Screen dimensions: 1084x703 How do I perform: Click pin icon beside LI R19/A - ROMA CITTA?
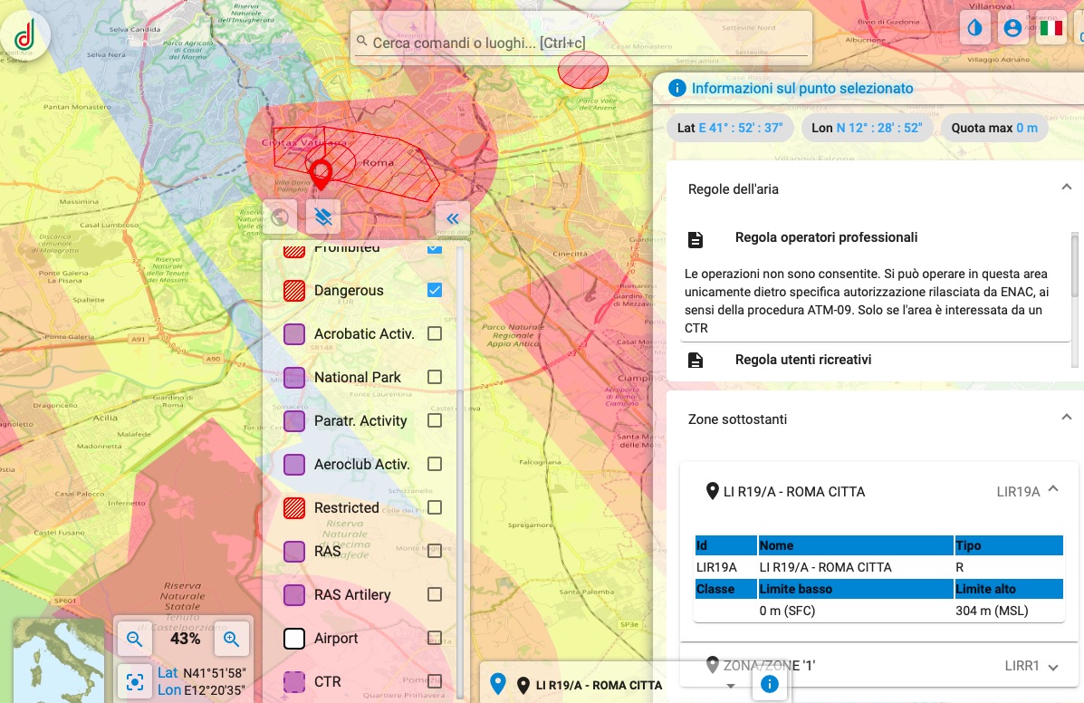coord(712,491)
